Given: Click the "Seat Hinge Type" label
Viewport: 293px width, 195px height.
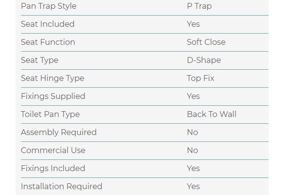Looking at the screenshot, I should [52, 78].
